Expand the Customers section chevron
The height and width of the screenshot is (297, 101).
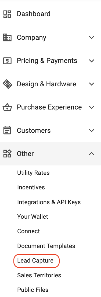pos(92,130)
